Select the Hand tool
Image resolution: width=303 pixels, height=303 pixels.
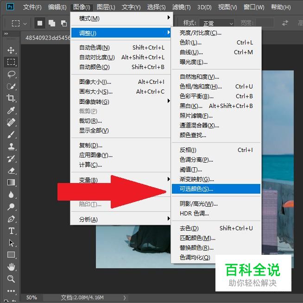tap(11, 267)
